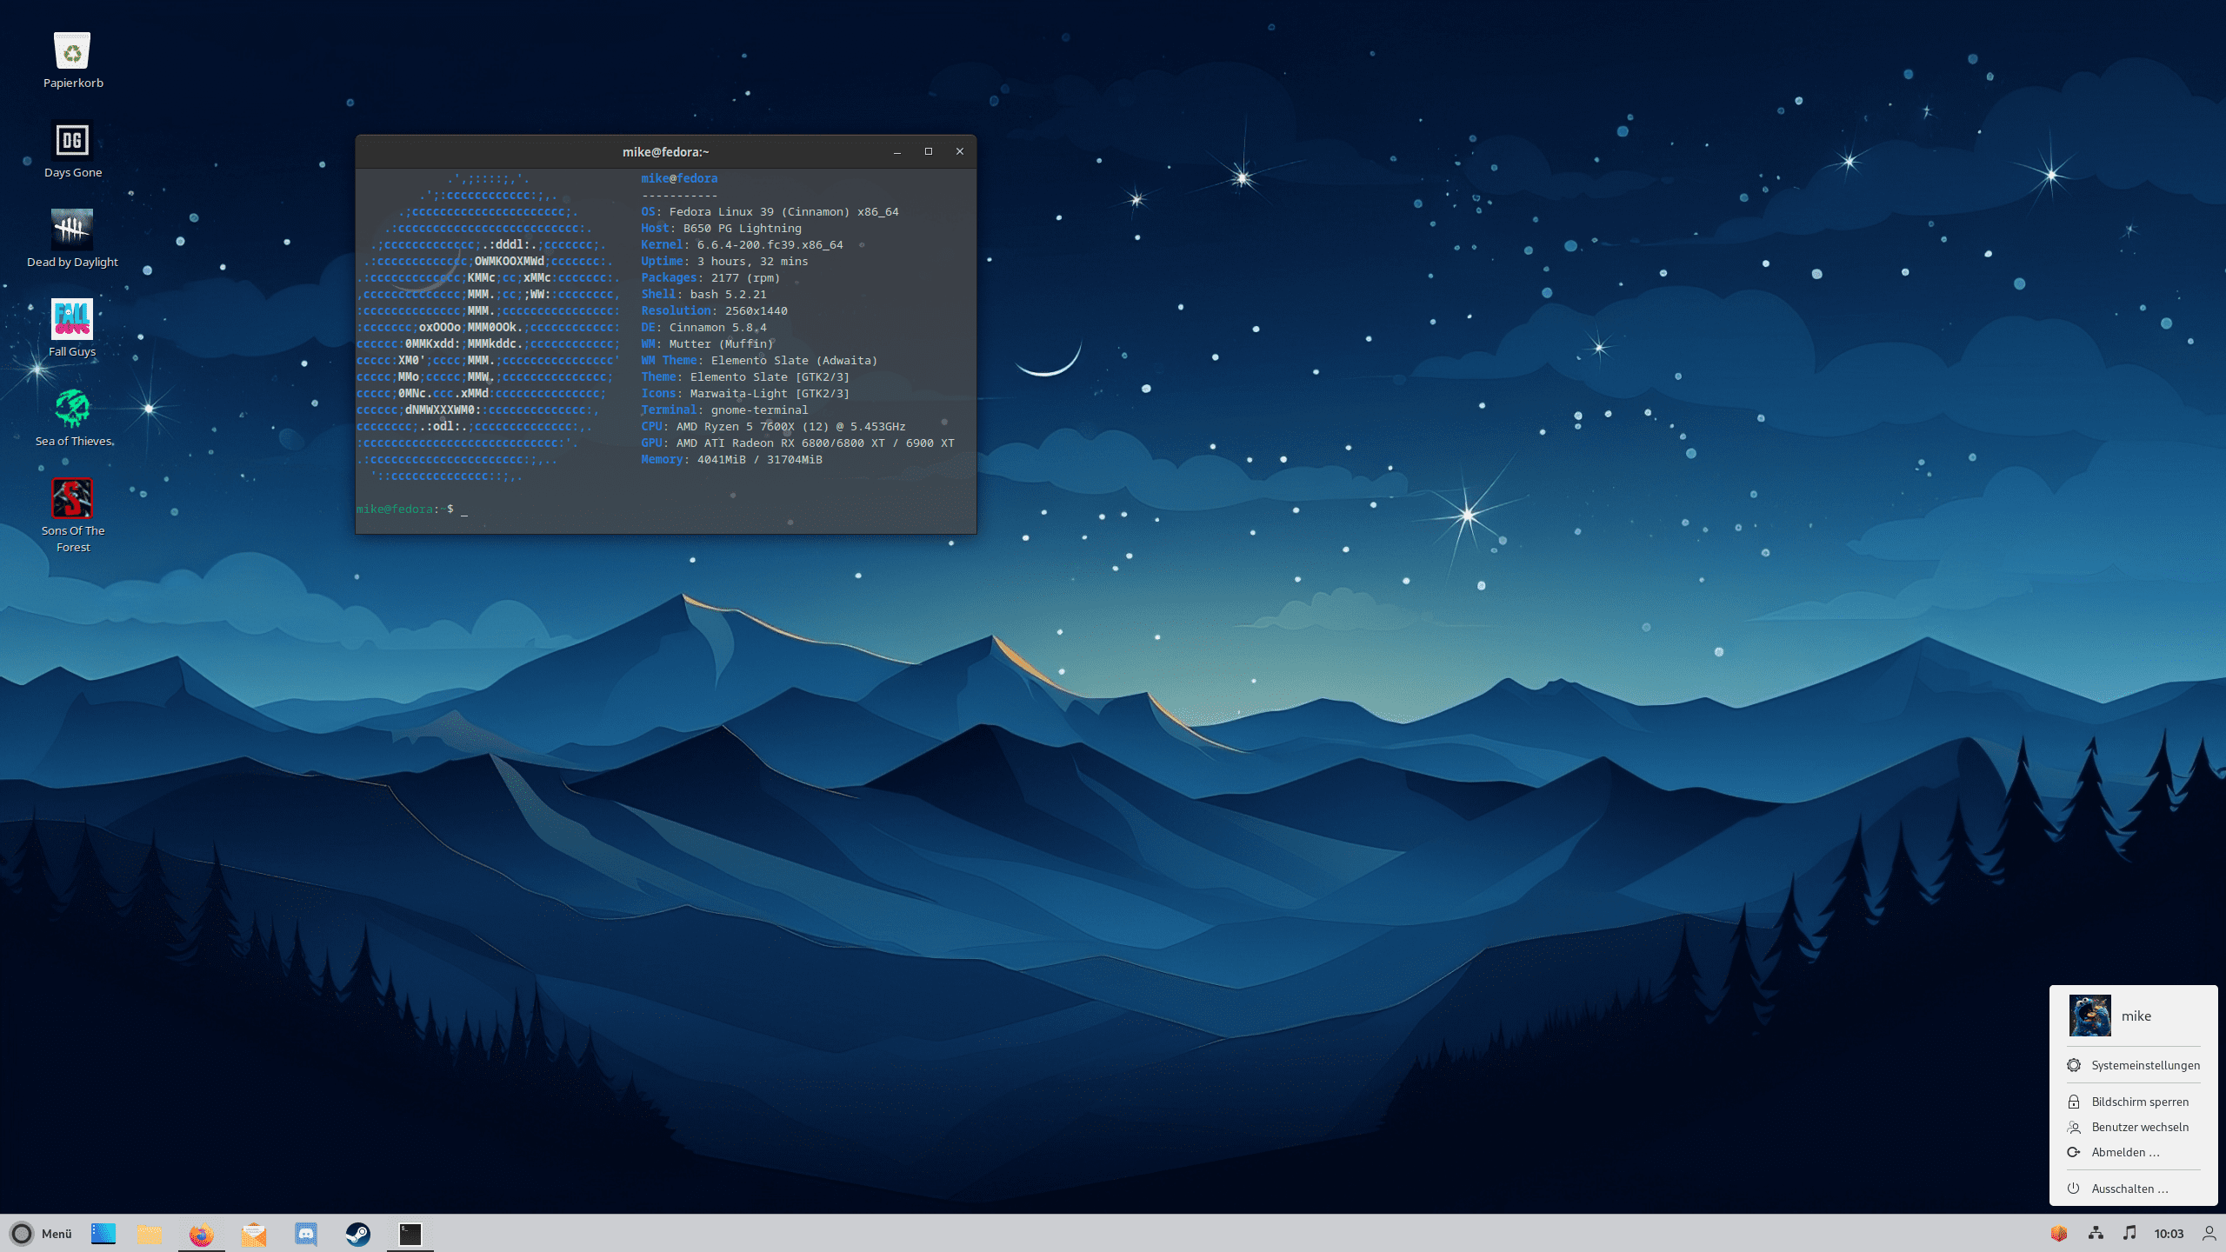
Task: Click Ausschalten in the user menu
Action: click(x=2129, y=1189)
